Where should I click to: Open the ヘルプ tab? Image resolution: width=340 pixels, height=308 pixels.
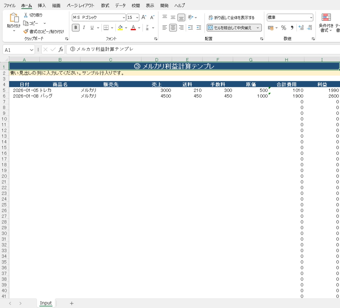(180, 5)
